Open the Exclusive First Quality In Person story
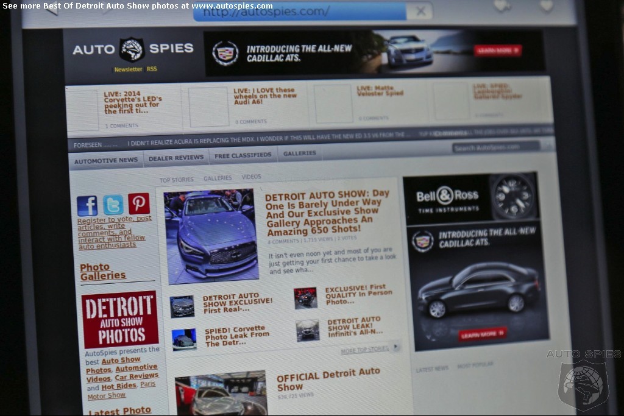Screen dimensions: 624x416 [358, 294]
